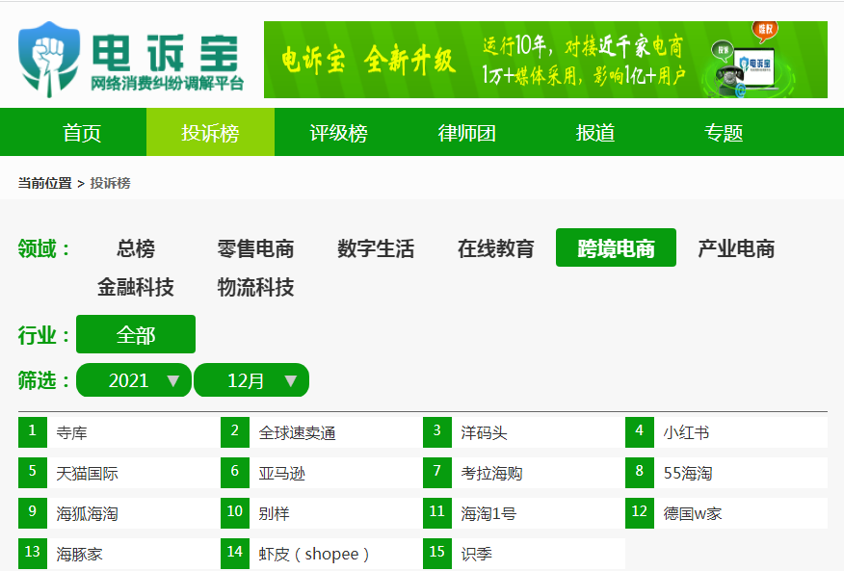844x571 pixels.
Task: Open the rank 12 entry 德国w家
Action: pyautogui.click(x=726, y=513)
